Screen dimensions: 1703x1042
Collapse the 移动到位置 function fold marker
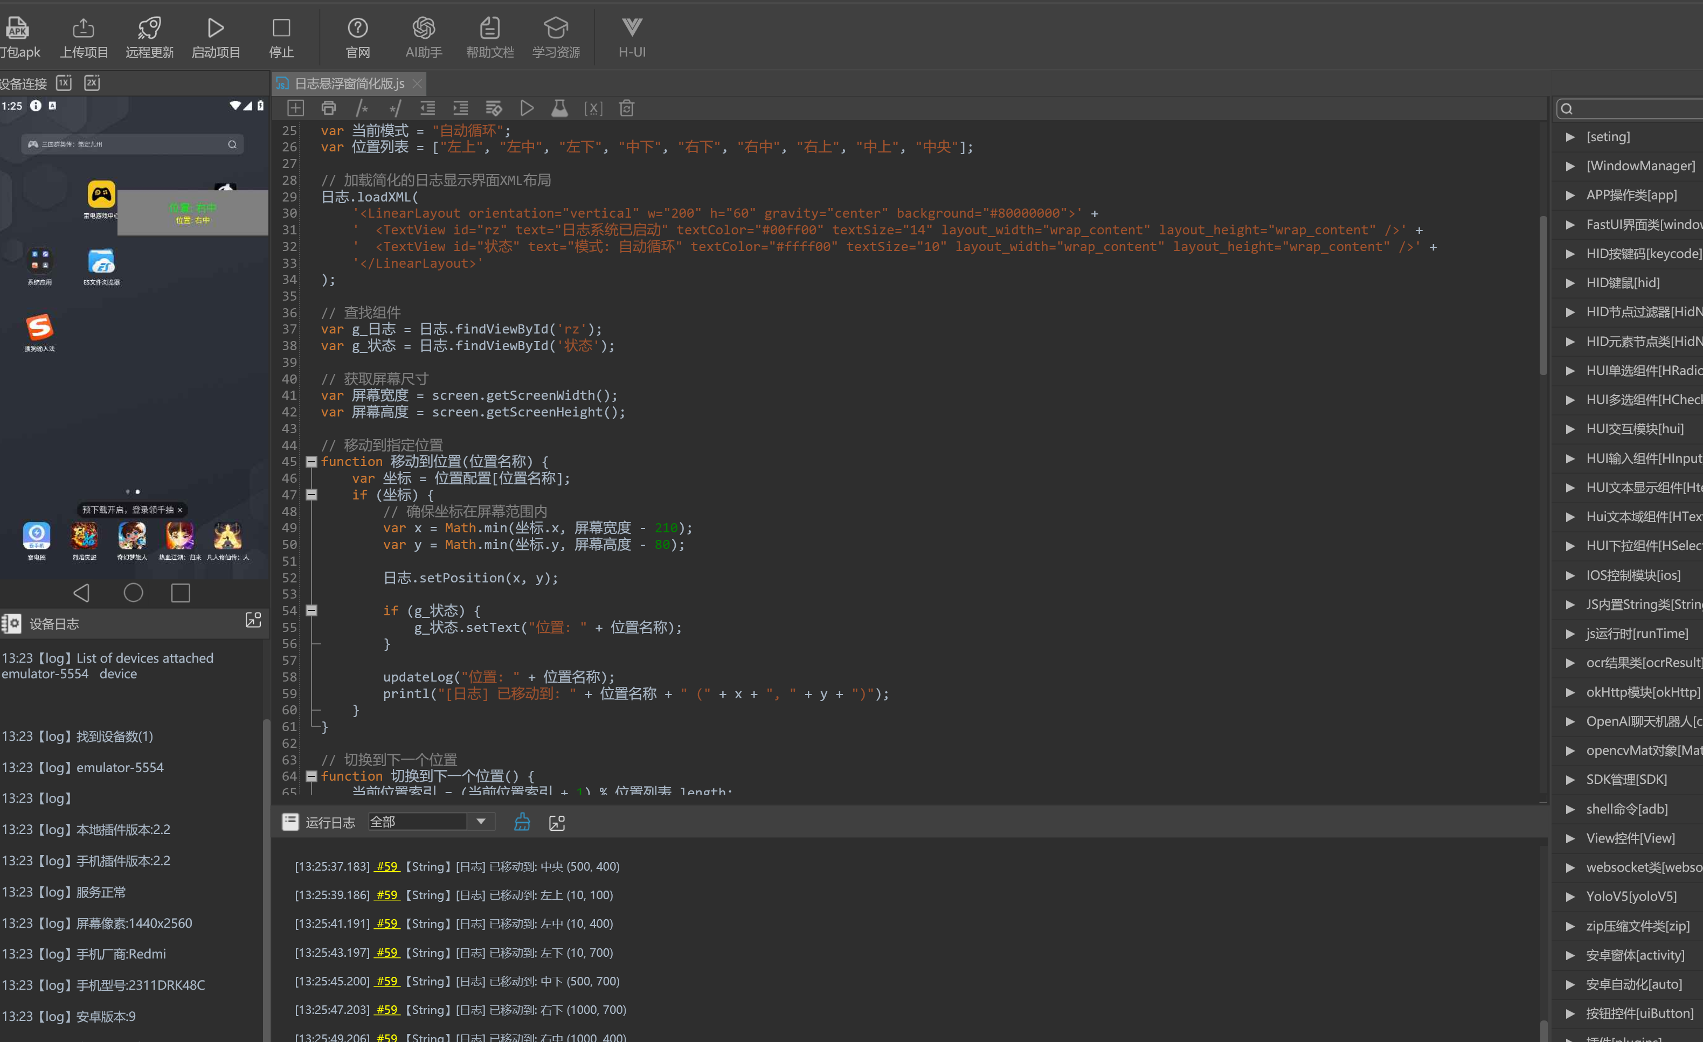[311, 462]
